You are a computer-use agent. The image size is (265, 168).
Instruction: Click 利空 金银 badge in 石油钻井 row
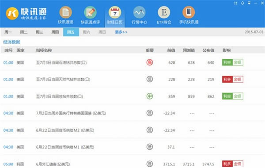click(x=233, y=62)
